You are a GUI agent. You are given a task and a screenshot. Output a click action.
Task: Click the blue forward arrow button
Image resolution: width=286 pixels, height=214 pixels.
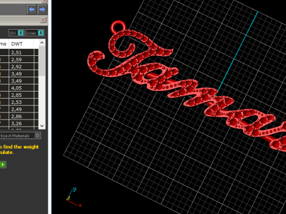coord(42,10)
